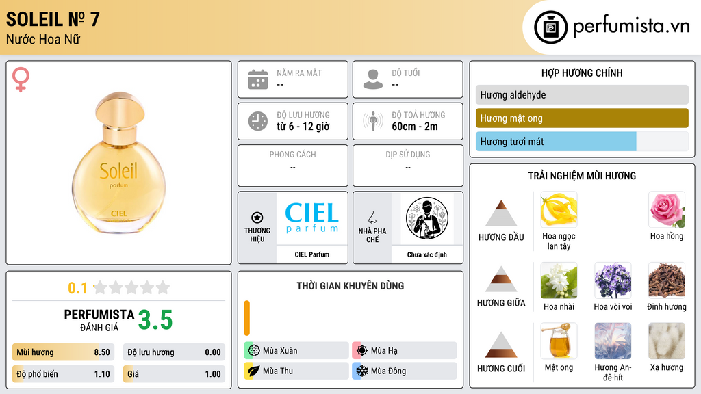Click the Hương aldehyde accord bar
Screen dimensions: 701x394
coord(582,94)
